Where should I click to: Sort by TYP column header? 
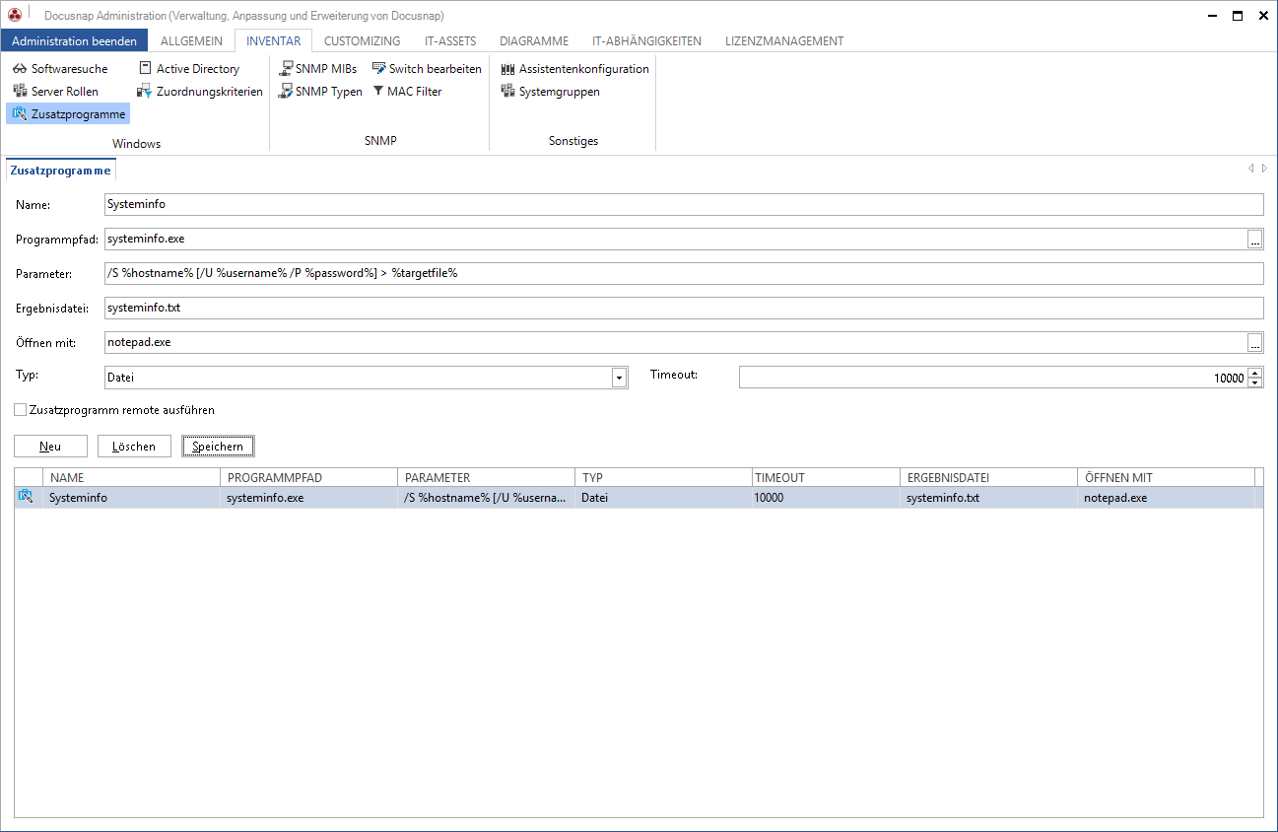(x=663, y=477)
